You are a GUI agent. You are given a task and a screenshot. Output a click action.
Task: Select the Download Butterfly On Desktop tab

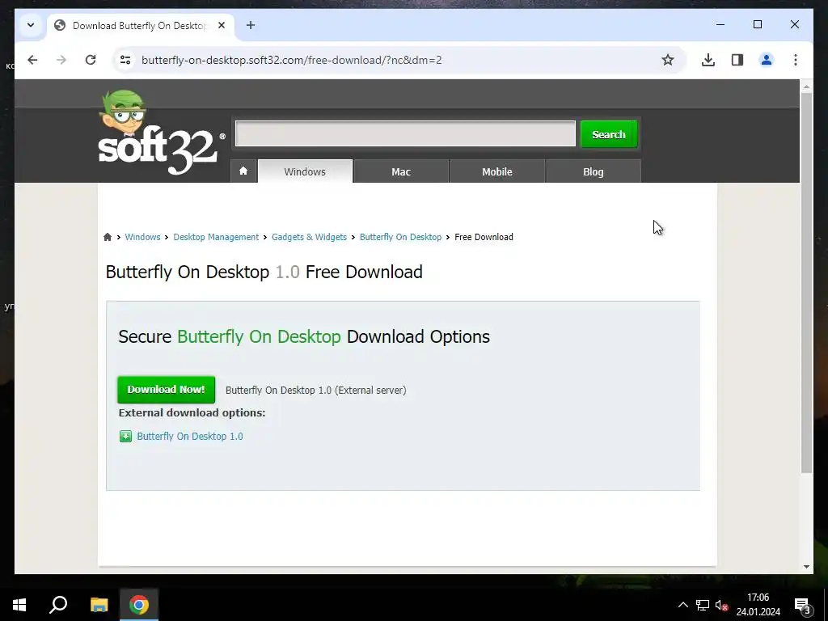[141, 26]
